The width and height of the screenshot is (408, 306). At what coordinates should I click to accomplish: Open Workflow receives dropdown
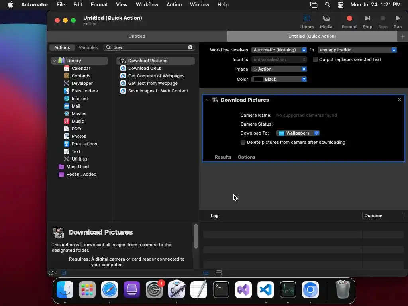click(279, 50)
